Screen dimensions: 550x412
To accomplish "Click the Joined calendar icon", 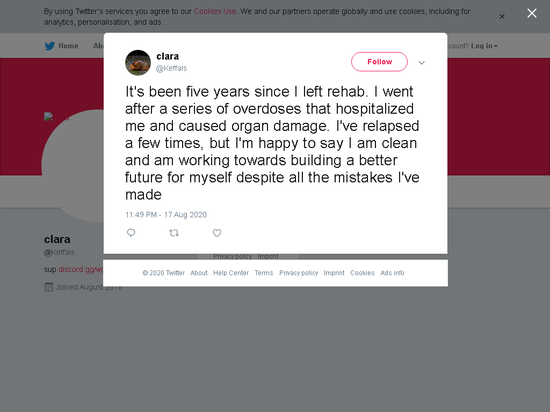I will pyautogui.click(x=49, y=288).
